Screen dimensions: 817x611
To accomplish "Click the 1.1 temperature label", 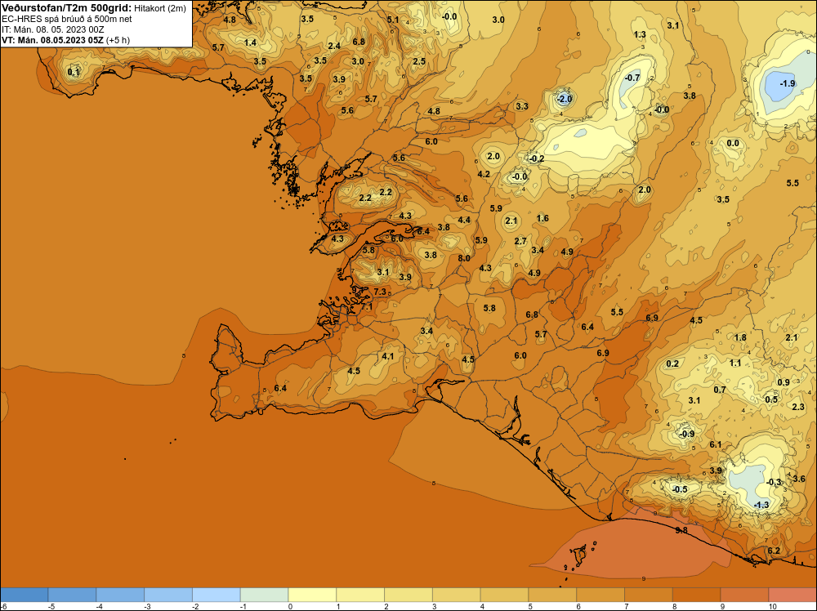I will click(x=735, y=363).
